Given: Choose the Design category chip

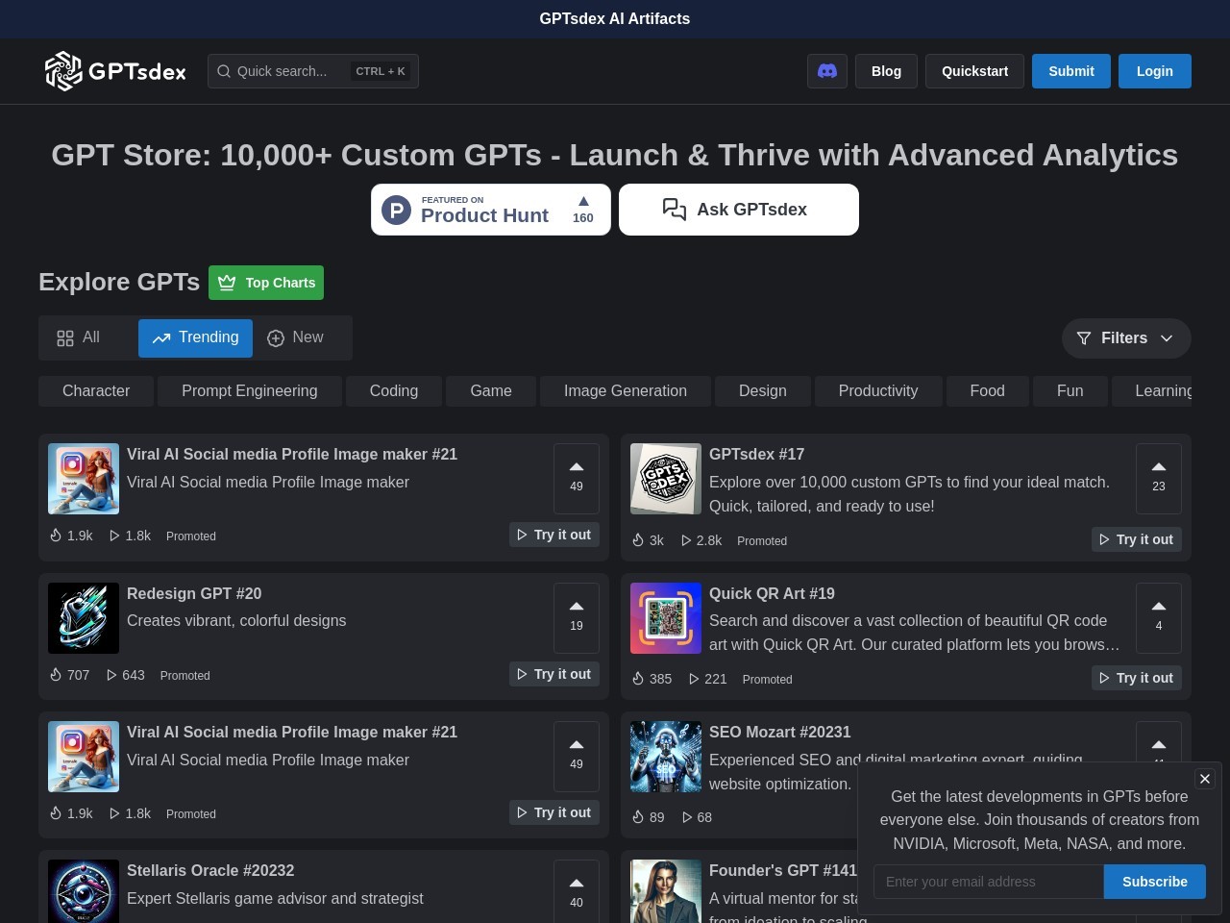Looking at the screenshot, I should 763,391.
